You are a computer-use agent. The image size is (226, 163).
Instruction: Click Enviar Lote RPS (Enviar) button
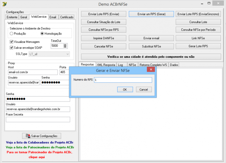(103, 14)
